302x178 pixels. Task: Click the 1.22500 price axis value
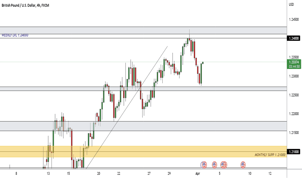[x=294, y=95]
